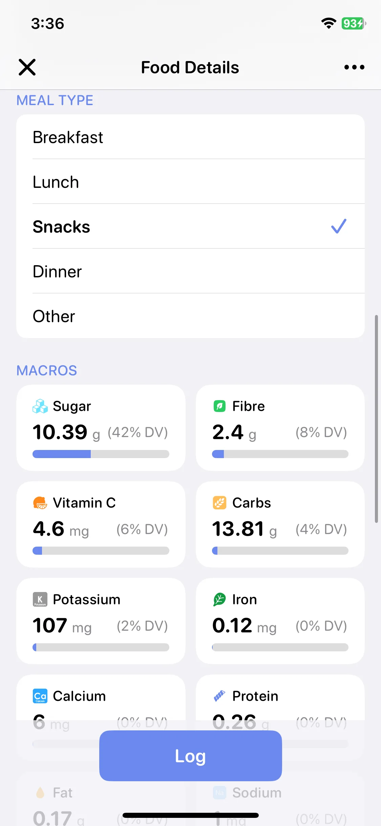The image size is (381, 826).
Task: Choose Other meal type
Action: click(x=190, y=316)
